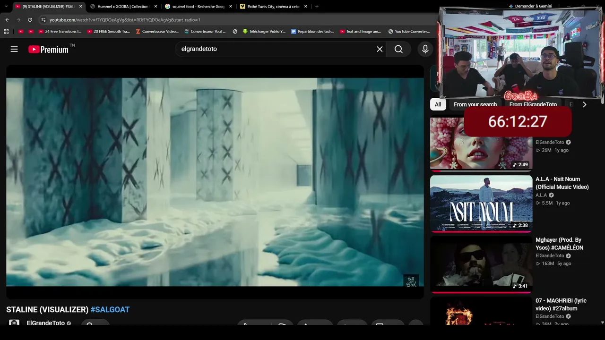
Task: Switch to Hummel x GOOBA Collection tab
Action: tap(123, 7)
